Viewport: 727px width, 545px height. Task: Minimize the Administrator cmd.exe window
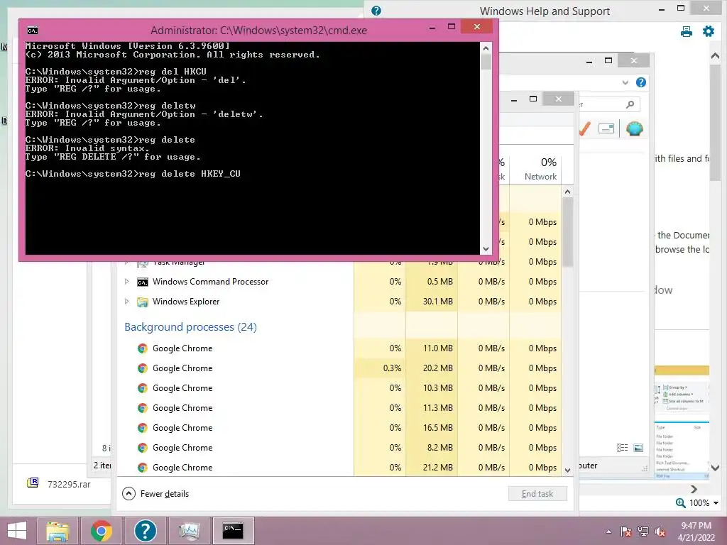pos(432,27)
